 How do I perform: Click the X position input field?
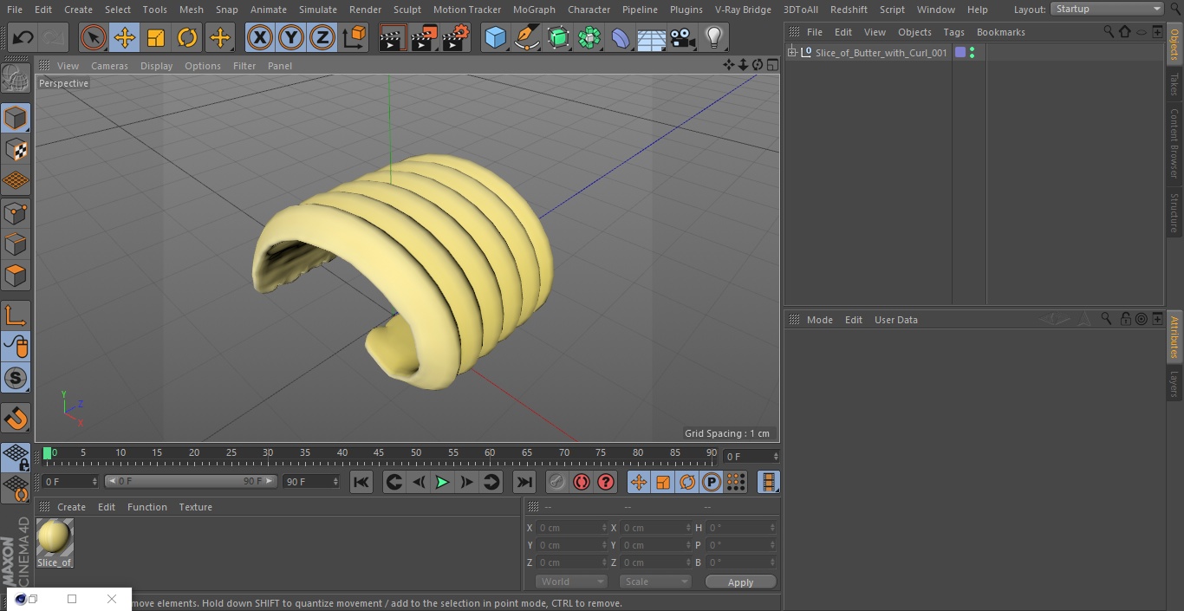(x=570, y=528)
